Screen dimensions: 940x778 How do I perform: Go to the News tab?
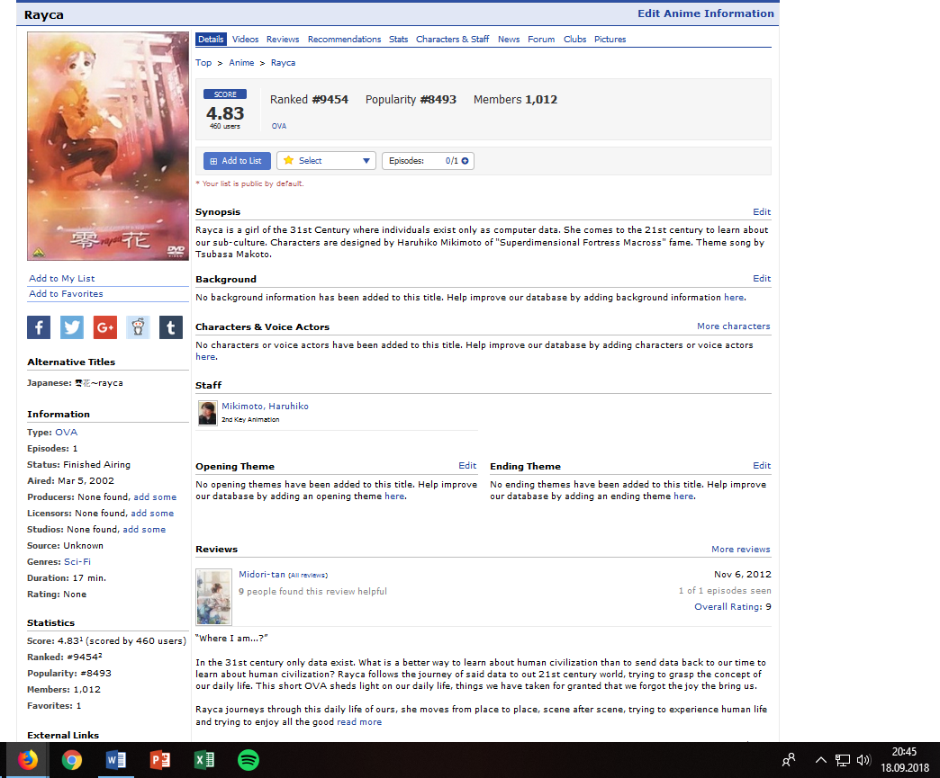[509, 39]
